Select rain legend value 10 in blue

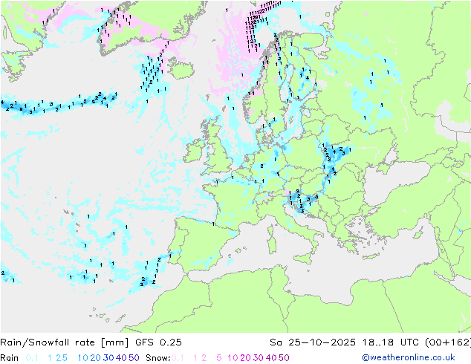point(82,358)
